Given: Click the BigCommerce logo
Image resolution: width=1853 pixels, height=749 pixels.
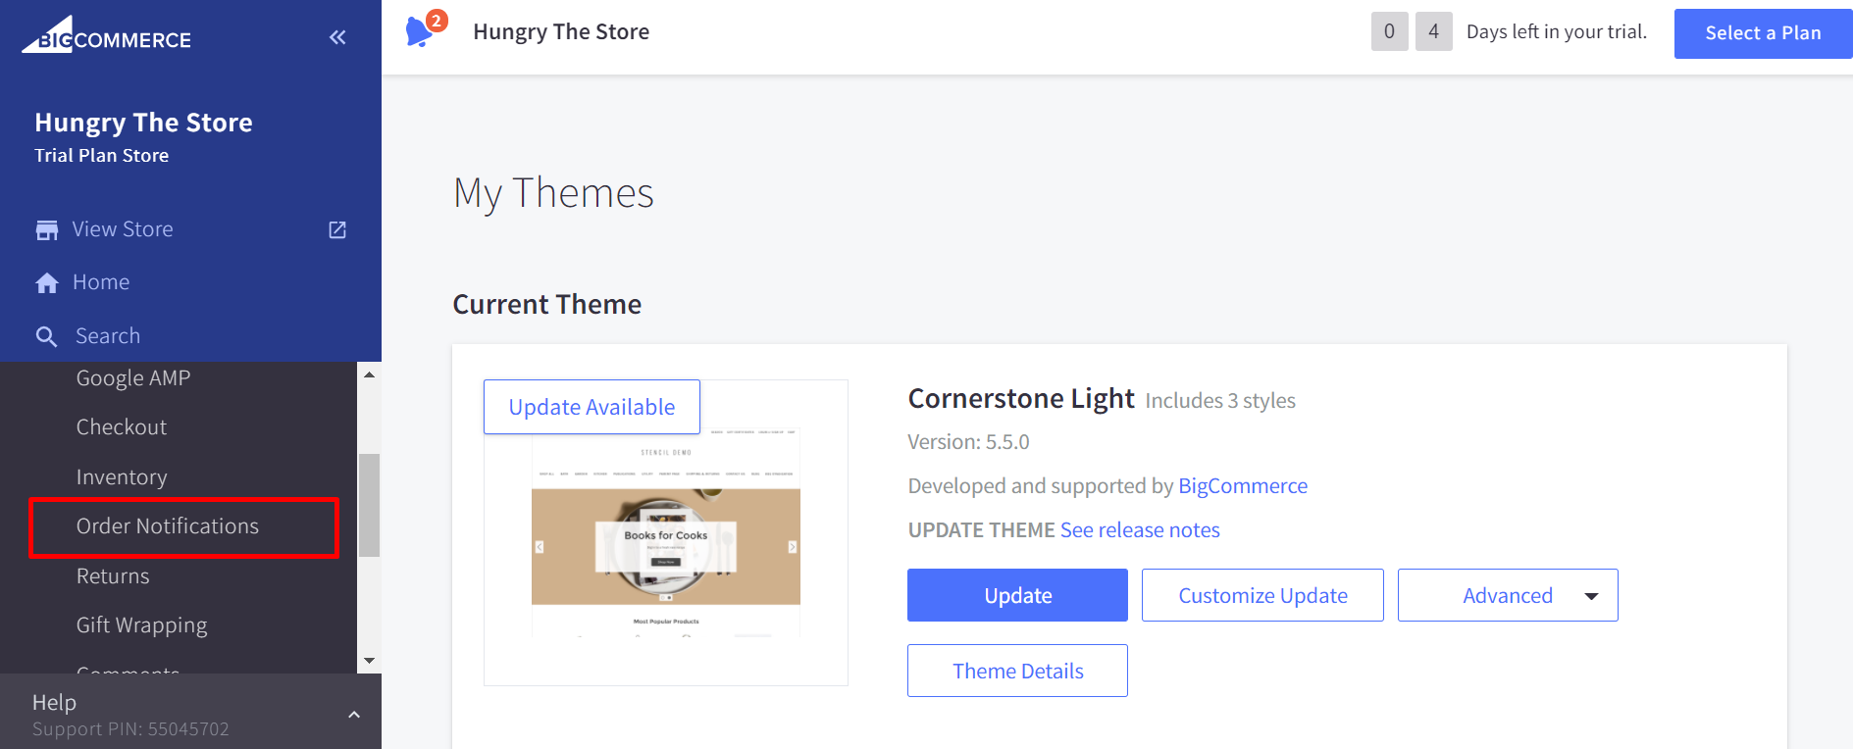Looking at the screenshot, I should click(x=107, y=35).
